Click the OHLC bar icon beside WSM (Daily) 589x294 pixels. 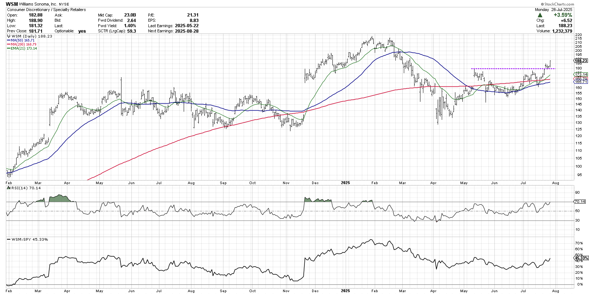9,36
